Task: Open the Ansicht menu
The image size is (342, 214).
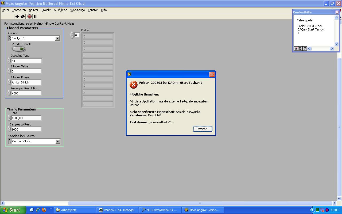Action: [x=34, y=10]
